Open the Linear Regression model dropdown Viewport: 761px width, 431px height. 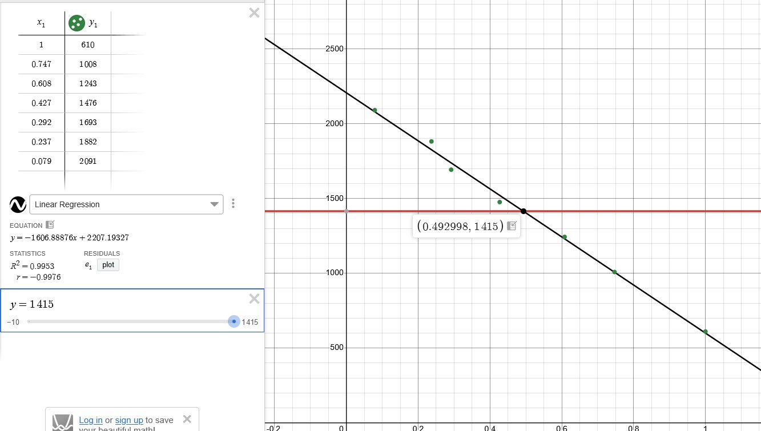coord(126,204)
